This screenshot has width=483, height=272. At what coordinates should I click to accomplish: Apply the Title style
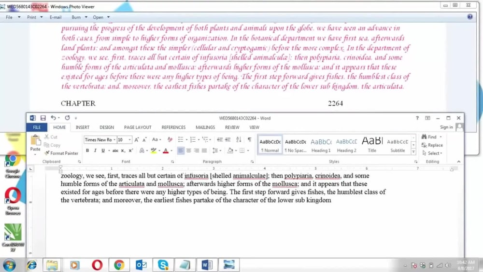[x=372, y=145]
